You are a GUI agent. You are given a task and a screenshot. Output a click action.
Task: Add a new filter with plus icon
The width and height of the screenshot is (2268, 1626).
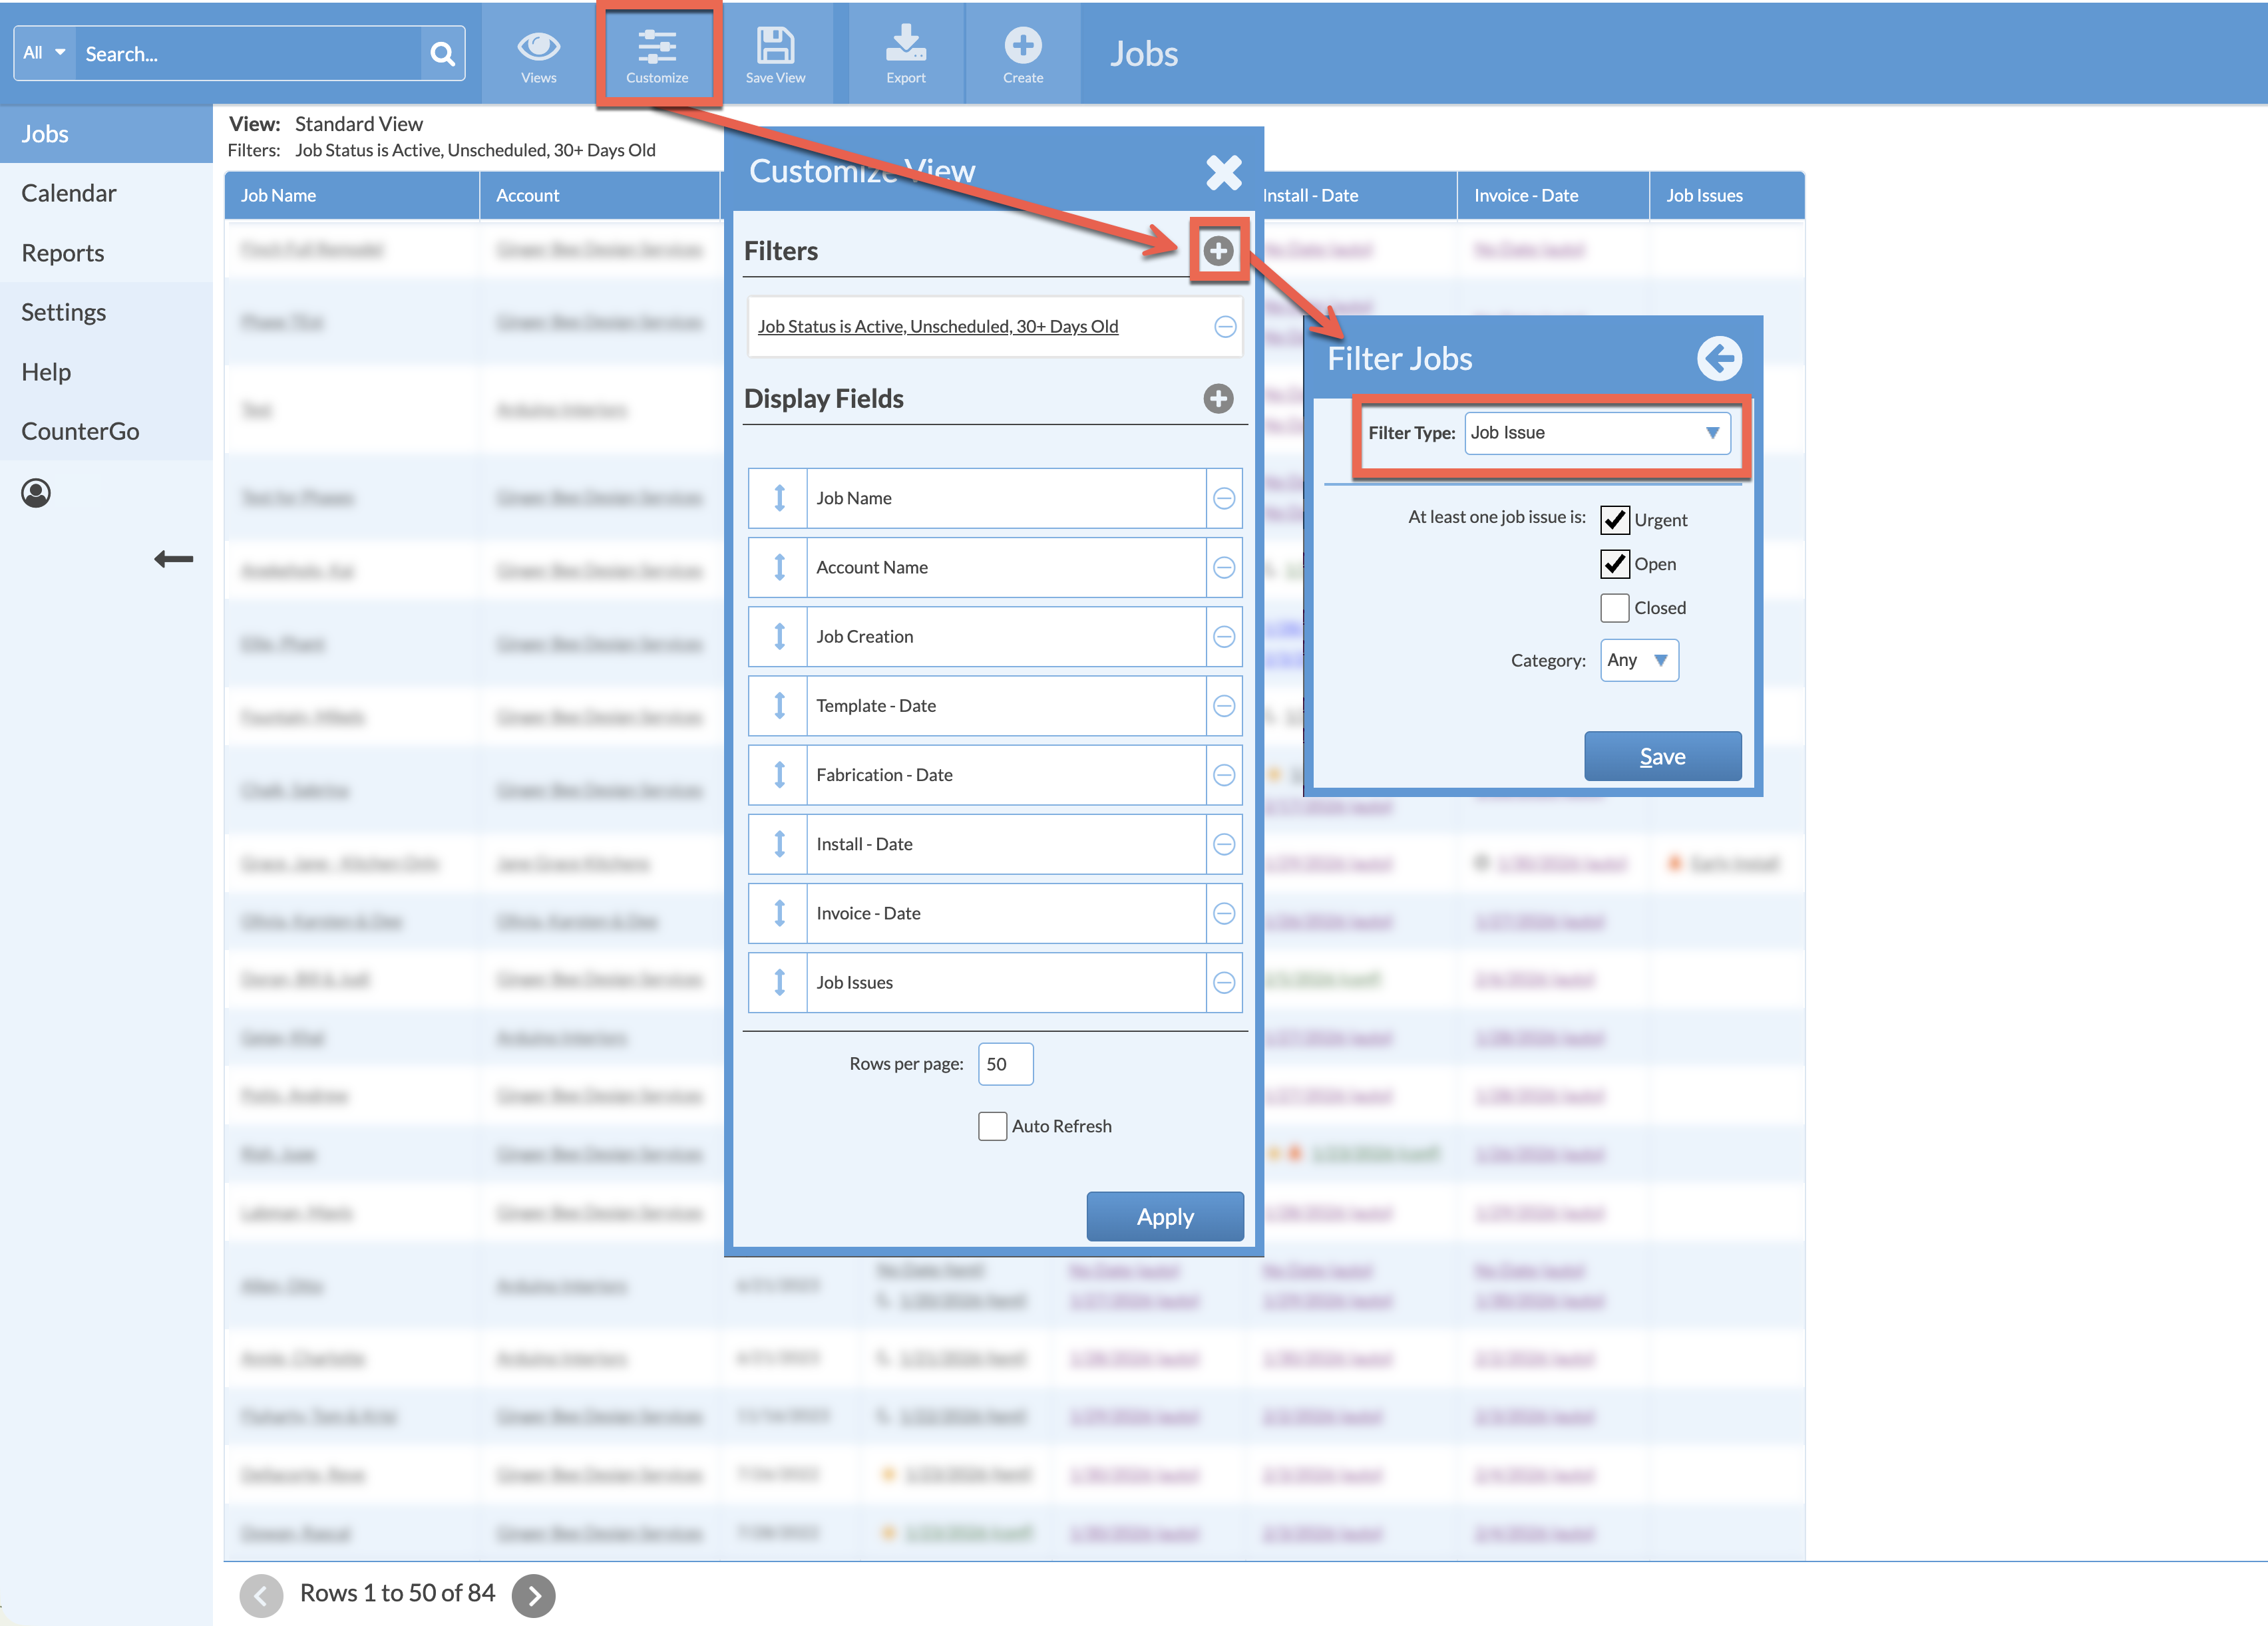point(1218,251)
